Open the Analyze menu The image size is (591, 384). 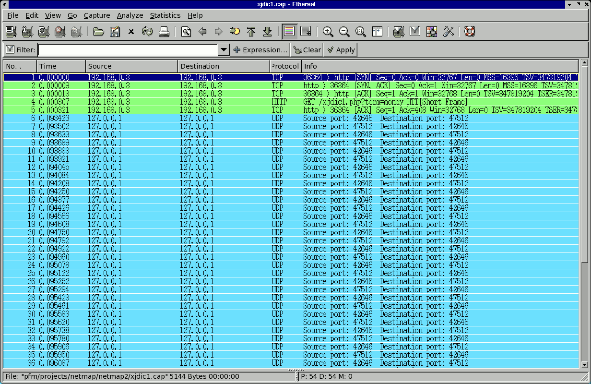(130, 15)
